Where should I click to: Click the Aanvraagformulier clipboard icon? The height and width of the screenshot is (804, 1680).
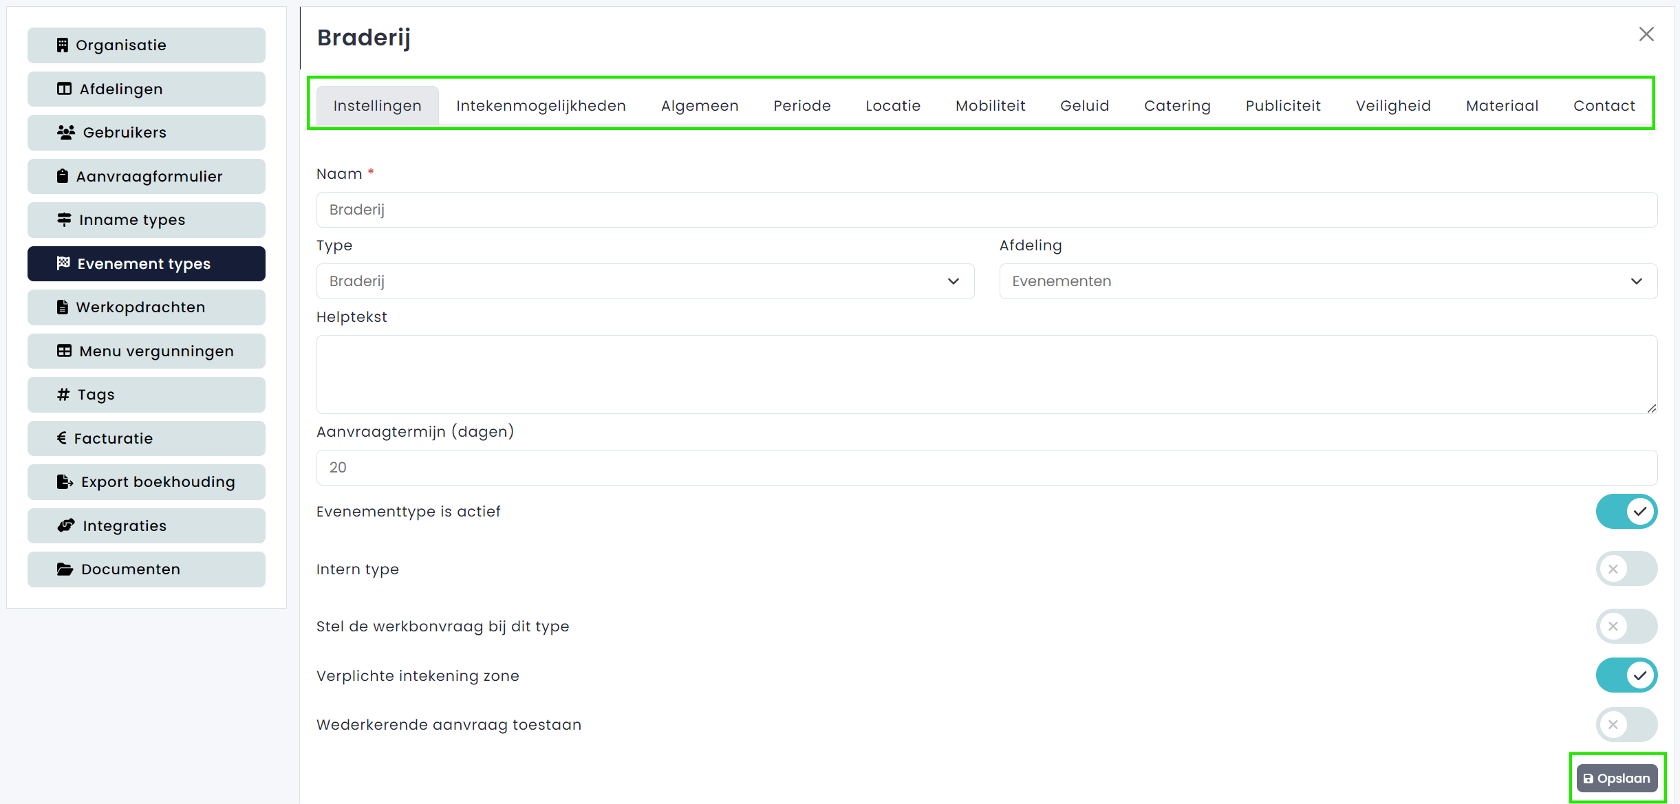coord(63,176)
